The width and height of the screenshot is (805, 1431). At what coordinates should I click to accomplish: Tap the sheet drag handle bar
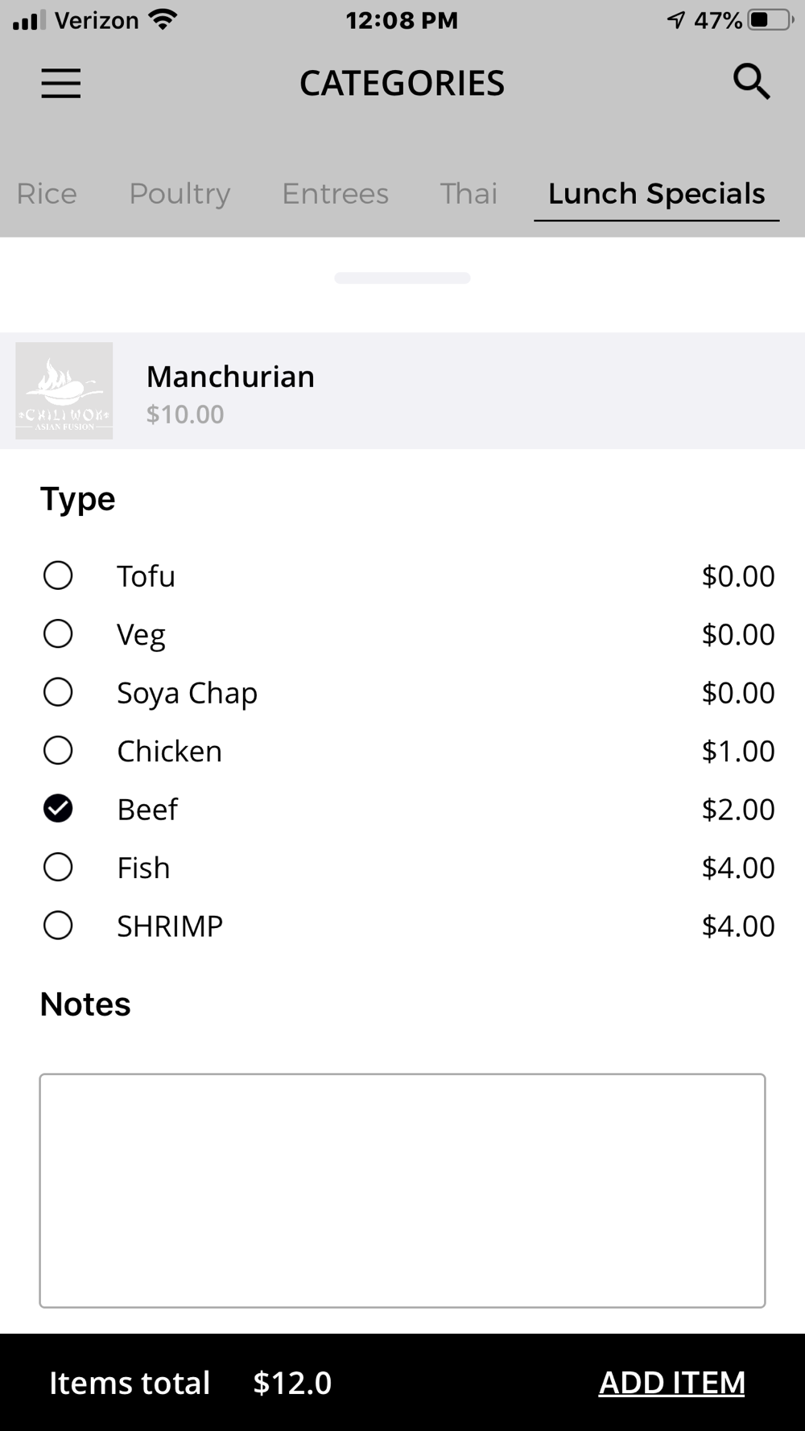coord(402,278)
